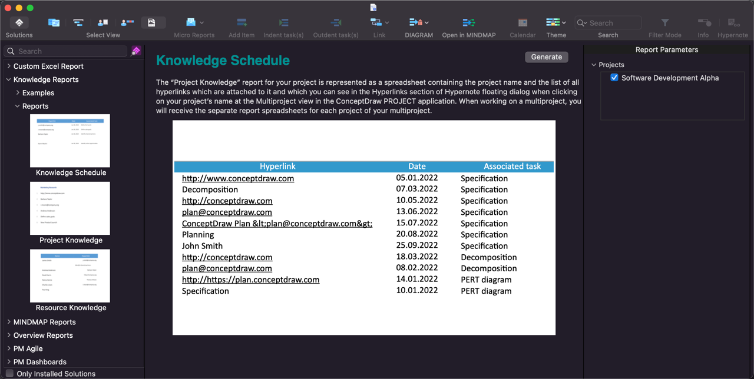The width and height of the screenshot is (754, 379).
Task: Click the Generate button
Action: (547, 57)
